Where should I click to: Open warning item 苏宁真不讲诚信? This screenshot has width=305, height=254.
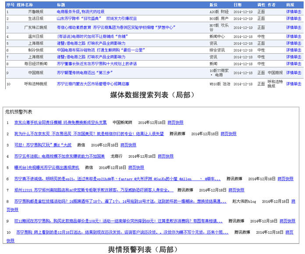click(x=117, y=179)
